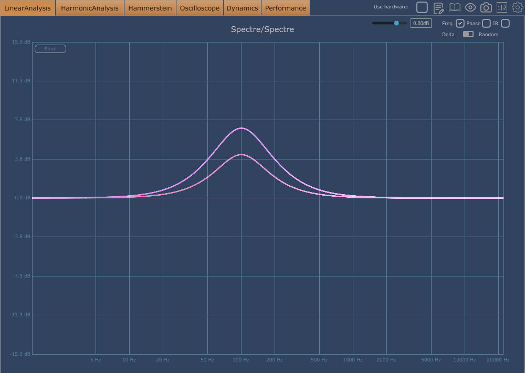Click the LinearAnalysis tab
The width and height of the screenshot is (525, 373).
click(x=27, y=8)
